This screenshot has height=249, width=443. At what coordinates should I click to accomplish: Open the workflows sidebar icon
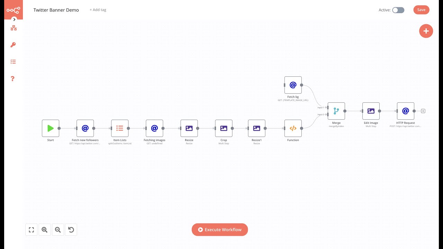pos(13,28)
